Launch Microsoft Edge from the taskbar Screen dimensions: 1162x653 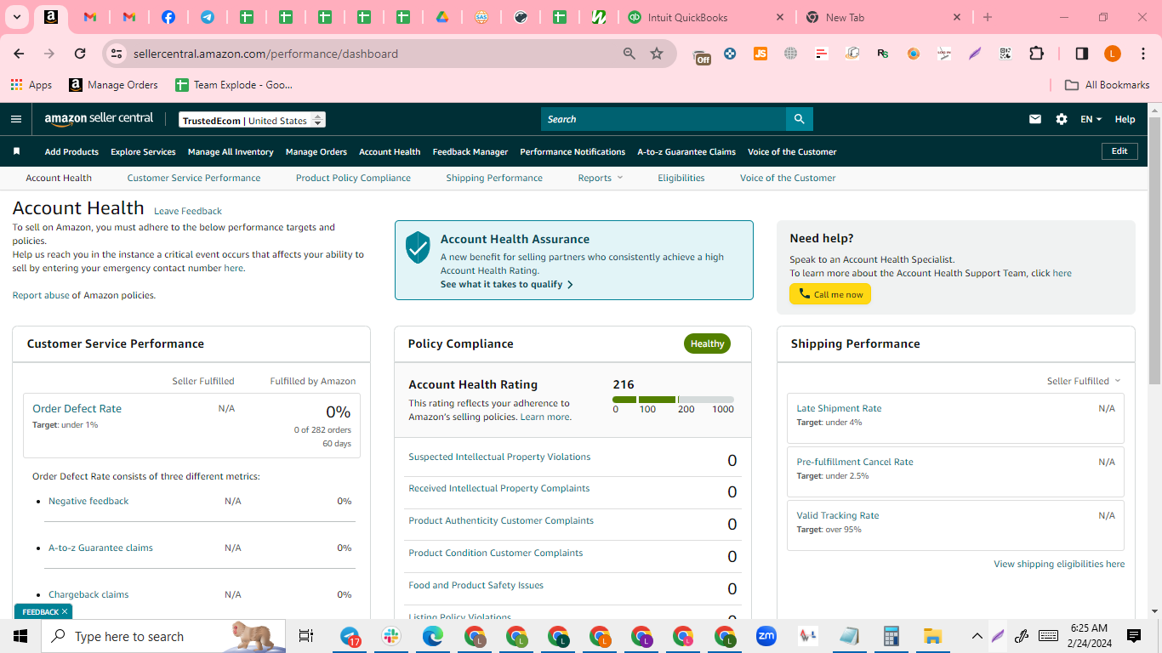[434, 636]
